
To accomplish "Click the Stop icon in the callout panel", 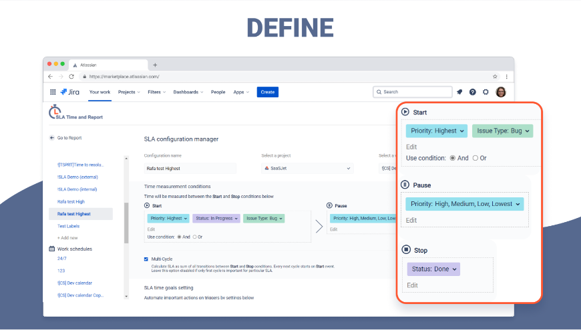I will (x=406, y=249).
